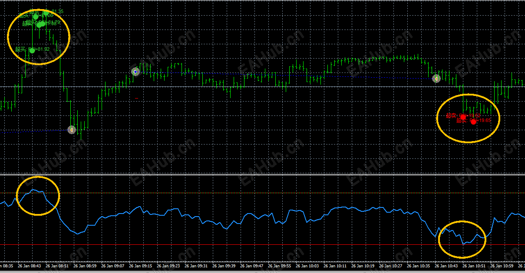Viewport: 525px width, 273px height.
Task: Click the 26 Jan 09:31 time label
Action: click(196, 266)
